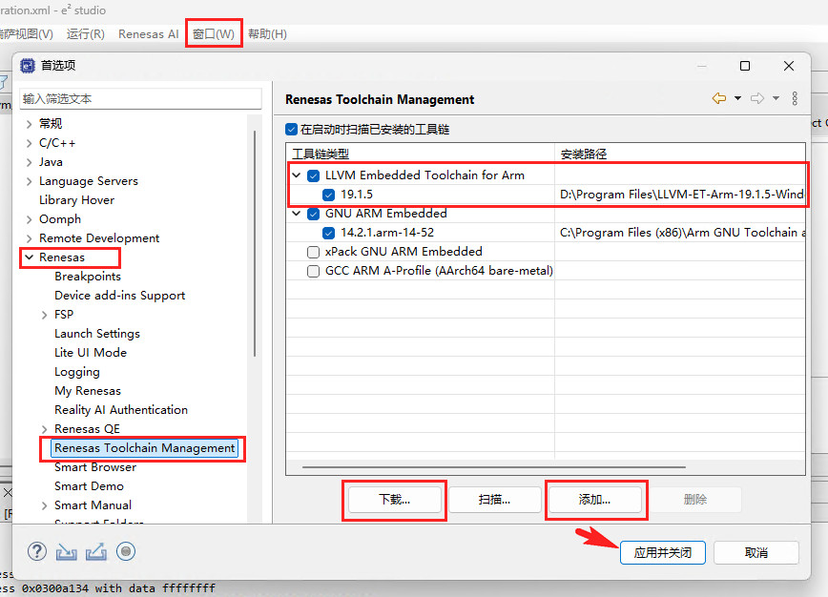Collapse the LLVM Embedded Toolchain row
The height and width of the screenshot is (597, 828).
coord(297,175)
